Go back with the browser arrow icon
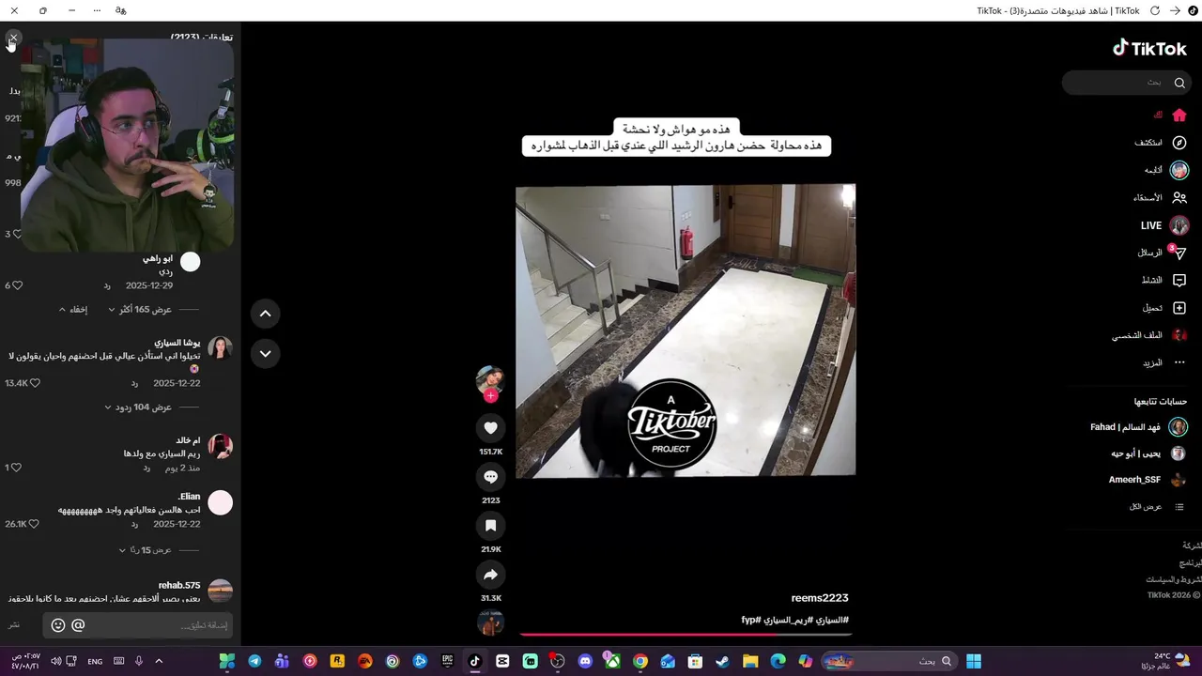 pyautogui.click(x=1175, y=10)
